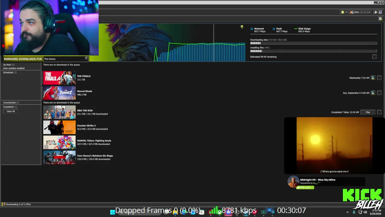Click Estimated 09:40 remaining text
Screen dimensions: 385x217
(x=263, y=57)
